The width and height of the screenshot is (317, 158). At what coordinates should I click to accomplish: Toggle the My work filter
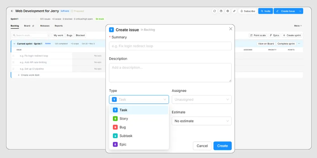[58, 35]
